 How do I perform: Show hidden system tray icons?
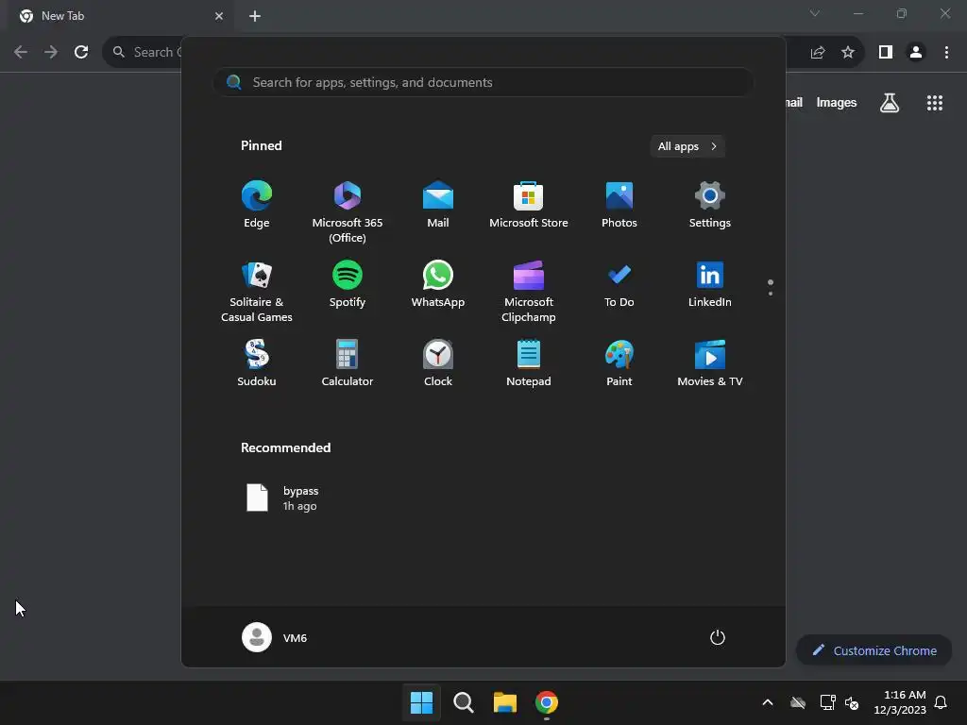tap(768, 702)
